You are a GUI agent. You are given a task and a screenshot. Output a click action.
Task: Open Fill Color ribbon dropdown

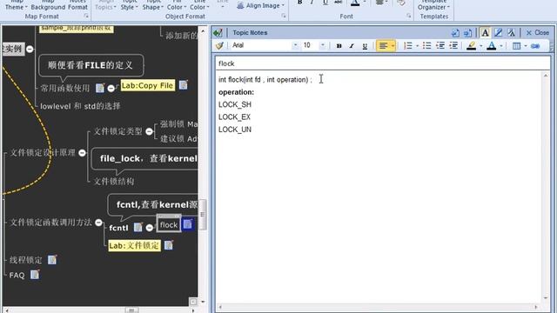[x=177, y=5]
